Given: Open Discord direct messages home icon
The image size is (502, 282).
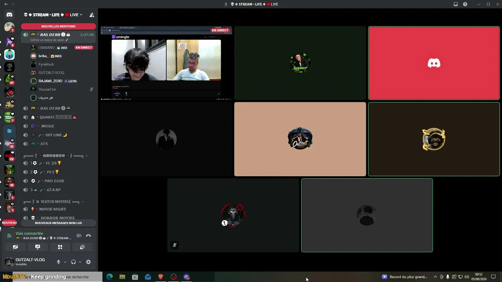Looking at the screenshot, I should click(x=9, y=14).
